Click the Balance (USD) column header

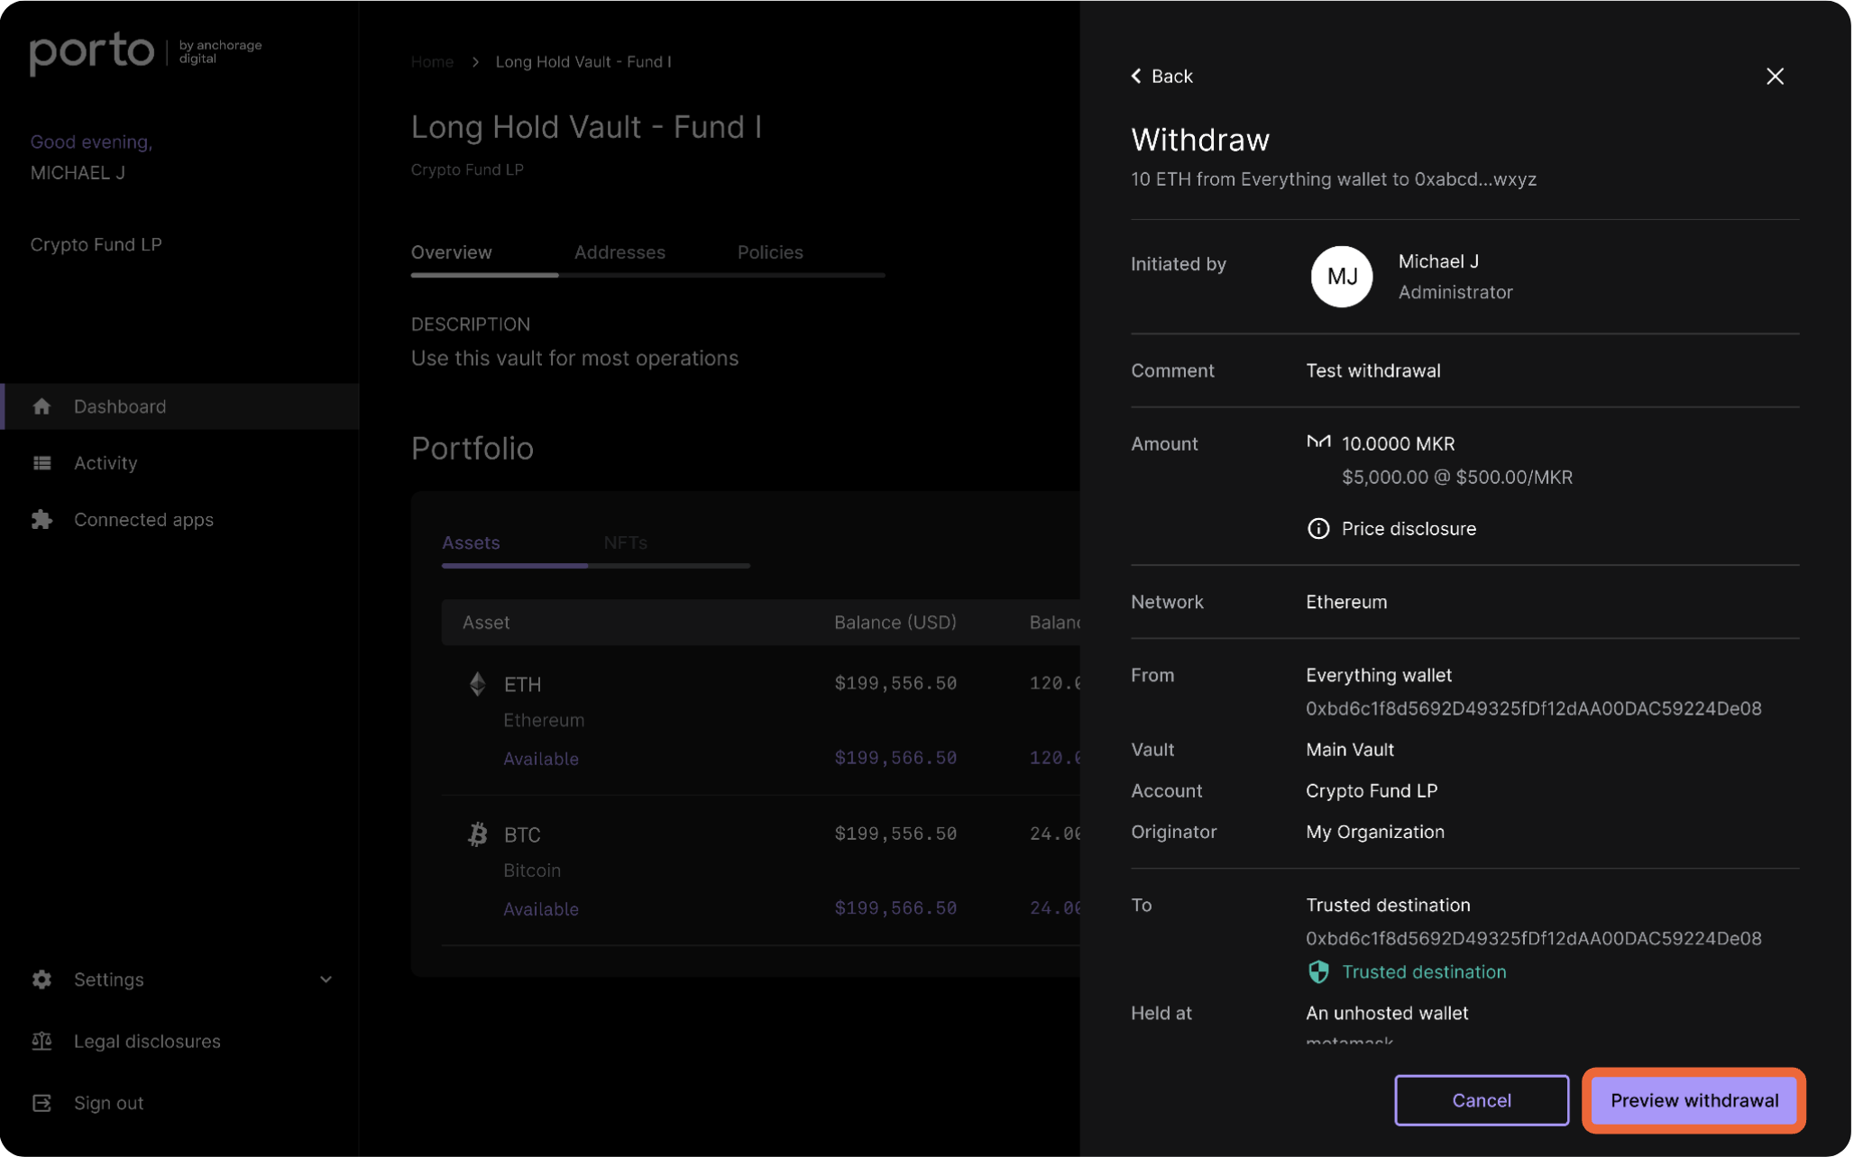pyautogui.click(x=895, y=623)
